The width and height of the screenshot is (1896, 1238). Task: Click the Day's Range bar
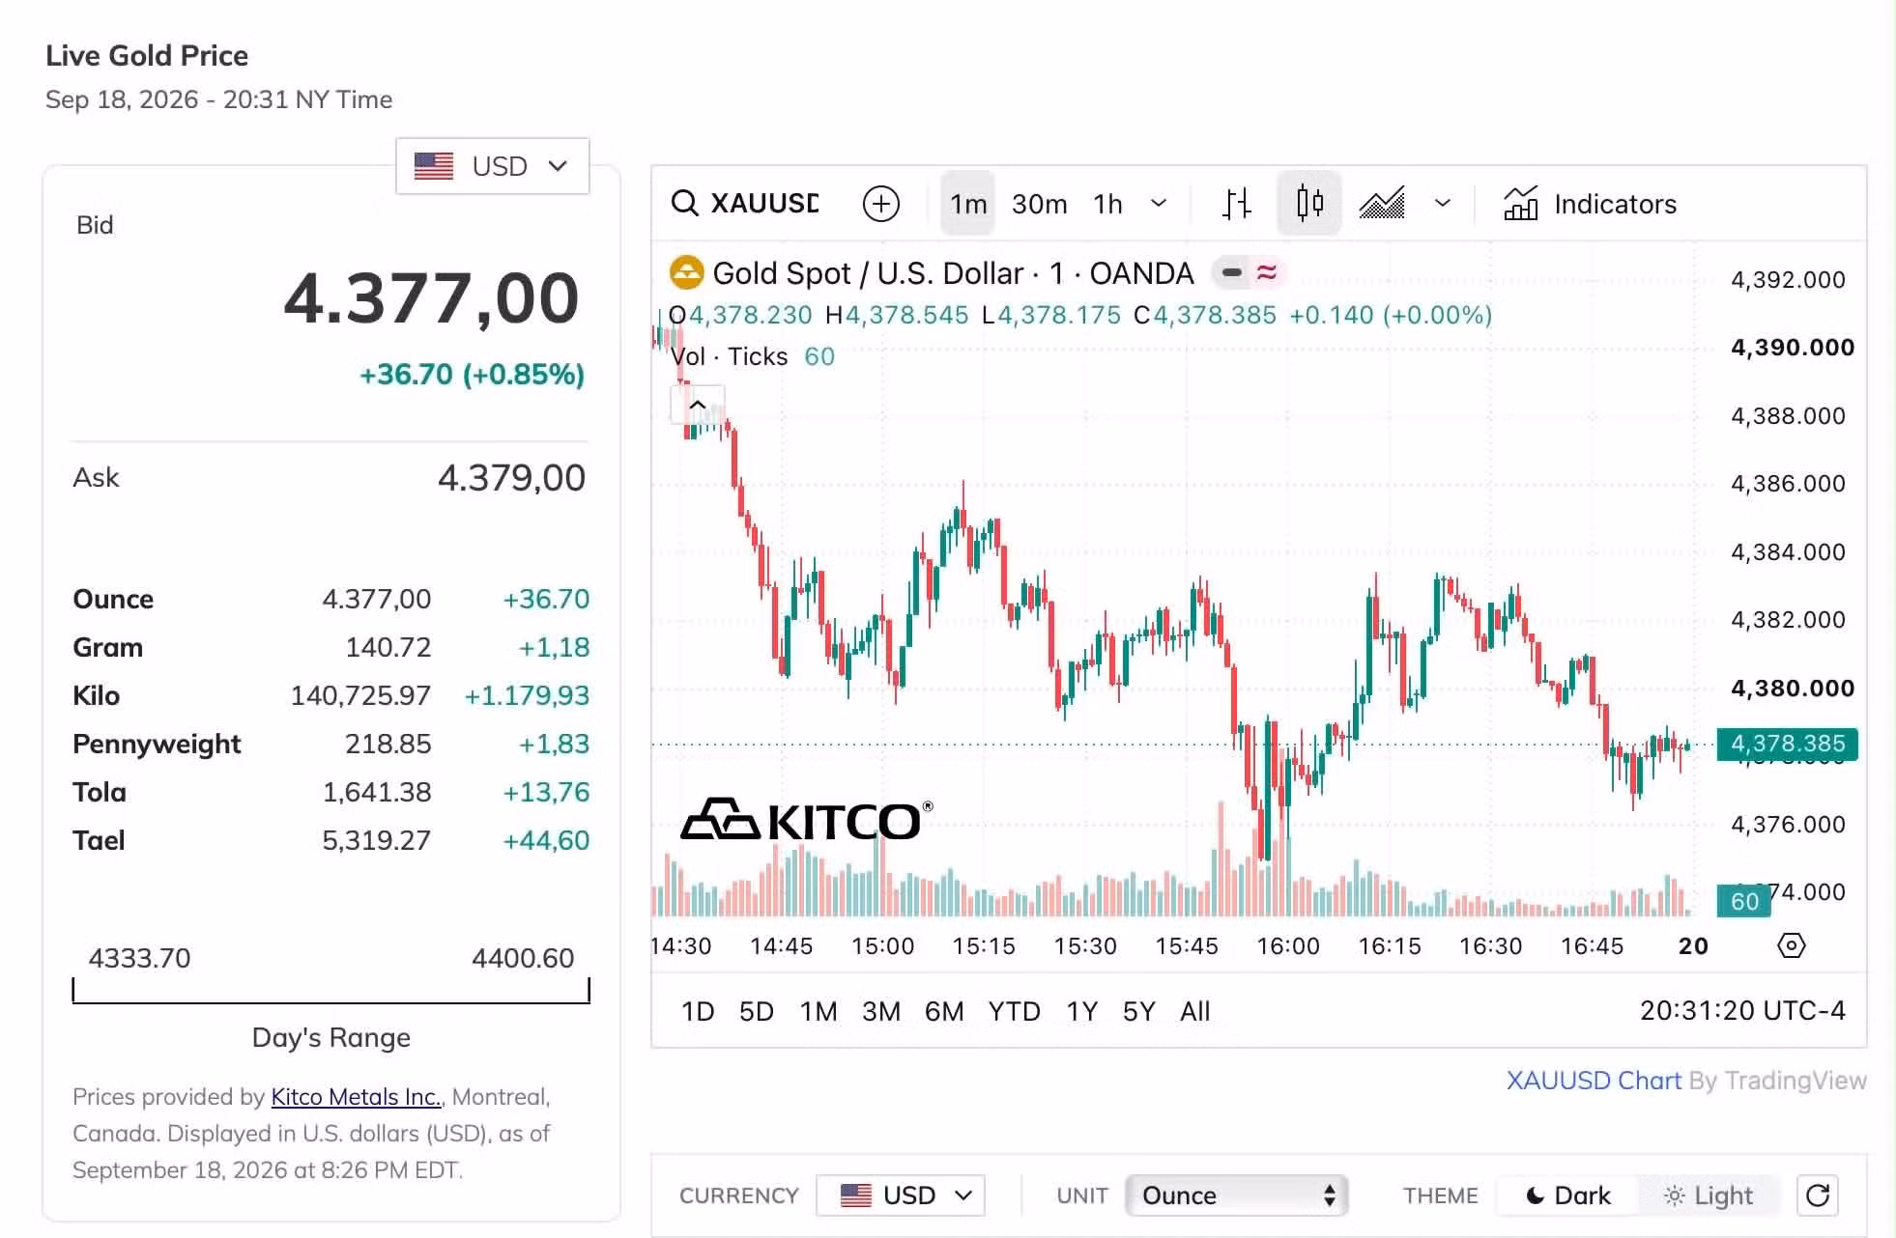click(330, 991)
